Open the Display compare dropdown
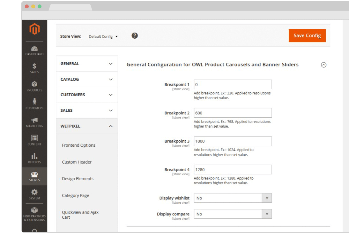 coord(233,214)
